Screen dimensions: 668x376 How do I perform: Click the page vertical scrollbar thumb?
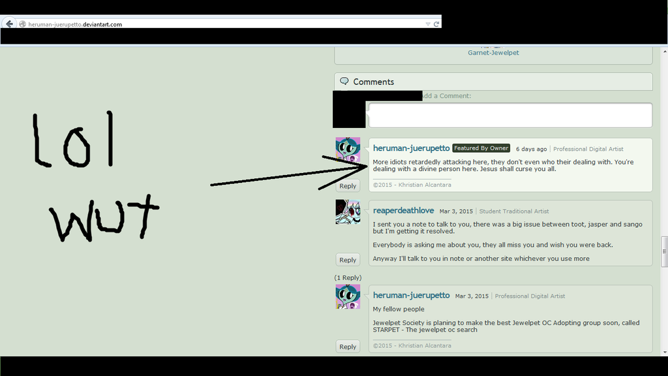(x=664, y=251)
